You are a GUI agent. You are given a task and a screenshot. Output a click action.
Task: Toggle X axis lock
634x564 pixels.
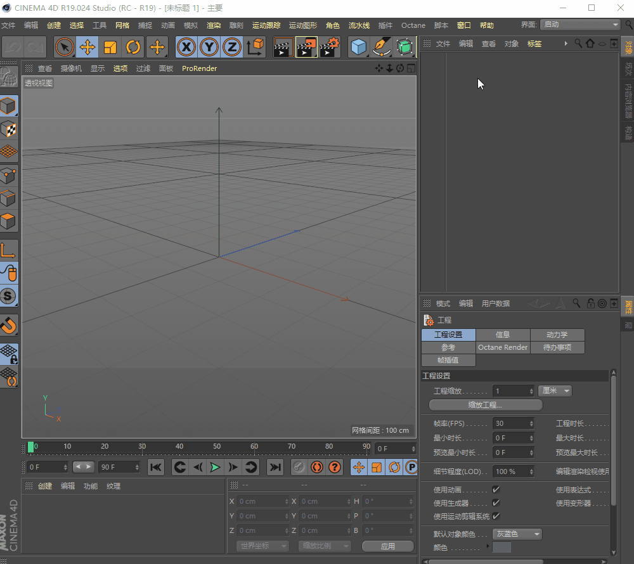click(186, 48)
